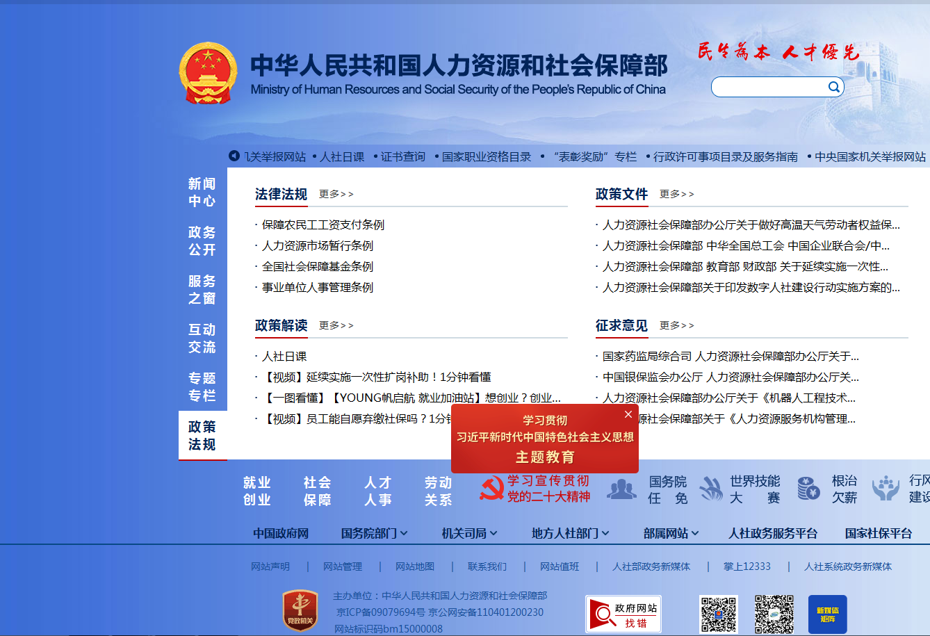Open the 部属网站 dropdown list
930x636 pixels.
point(671,533)
